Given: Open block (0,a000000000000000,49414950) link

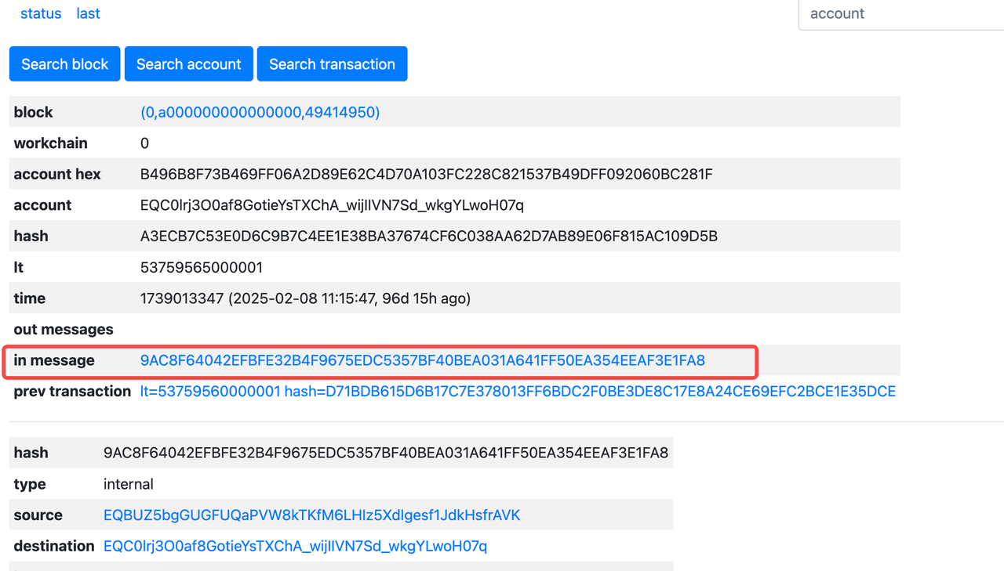Looking at the screenshot, I should click(x=260, y=112).
